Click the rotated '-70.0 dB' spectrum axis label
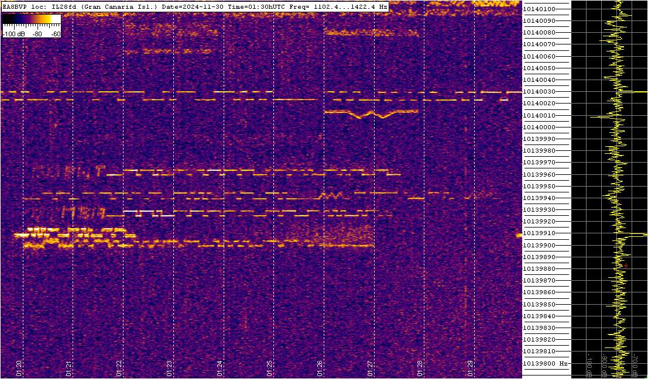648x379 pixels. pyautogui.click(x=635, y=366)
